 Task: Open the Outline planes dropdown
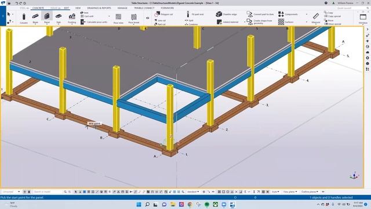[310, 192]
